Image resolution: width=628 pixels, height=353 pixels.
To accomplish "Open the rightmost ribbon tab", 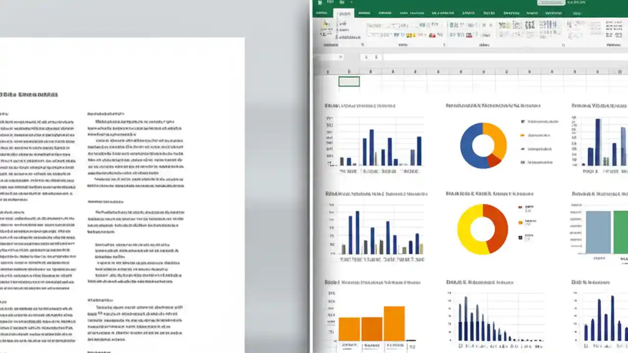I will 576,13.
